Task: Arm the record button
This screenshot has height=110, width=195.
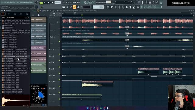Action: 52,2
